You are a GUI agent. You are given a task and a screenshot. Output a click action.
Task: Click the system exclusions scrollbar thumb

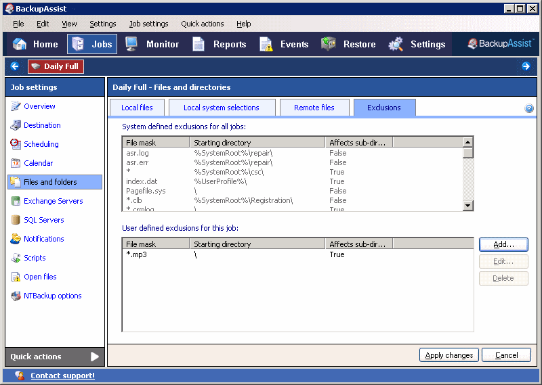[x=467, y=153]
